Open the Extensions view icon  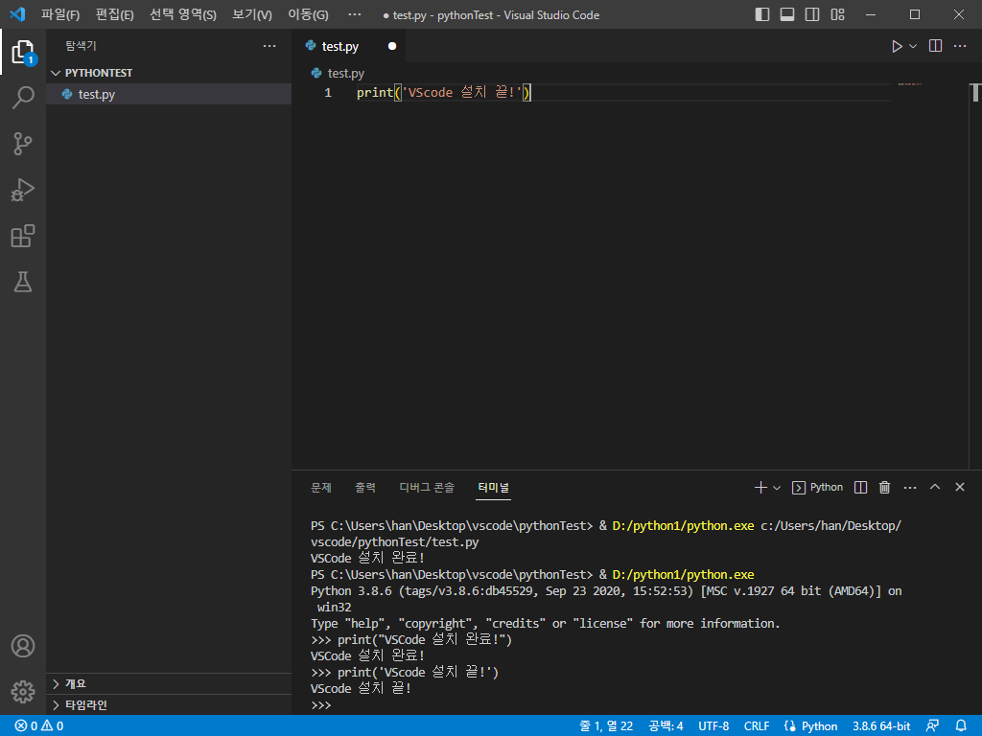[23, 236]
